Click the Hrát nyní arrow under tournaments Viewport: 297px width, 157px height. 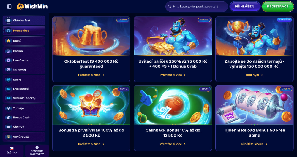coord(262,75)
